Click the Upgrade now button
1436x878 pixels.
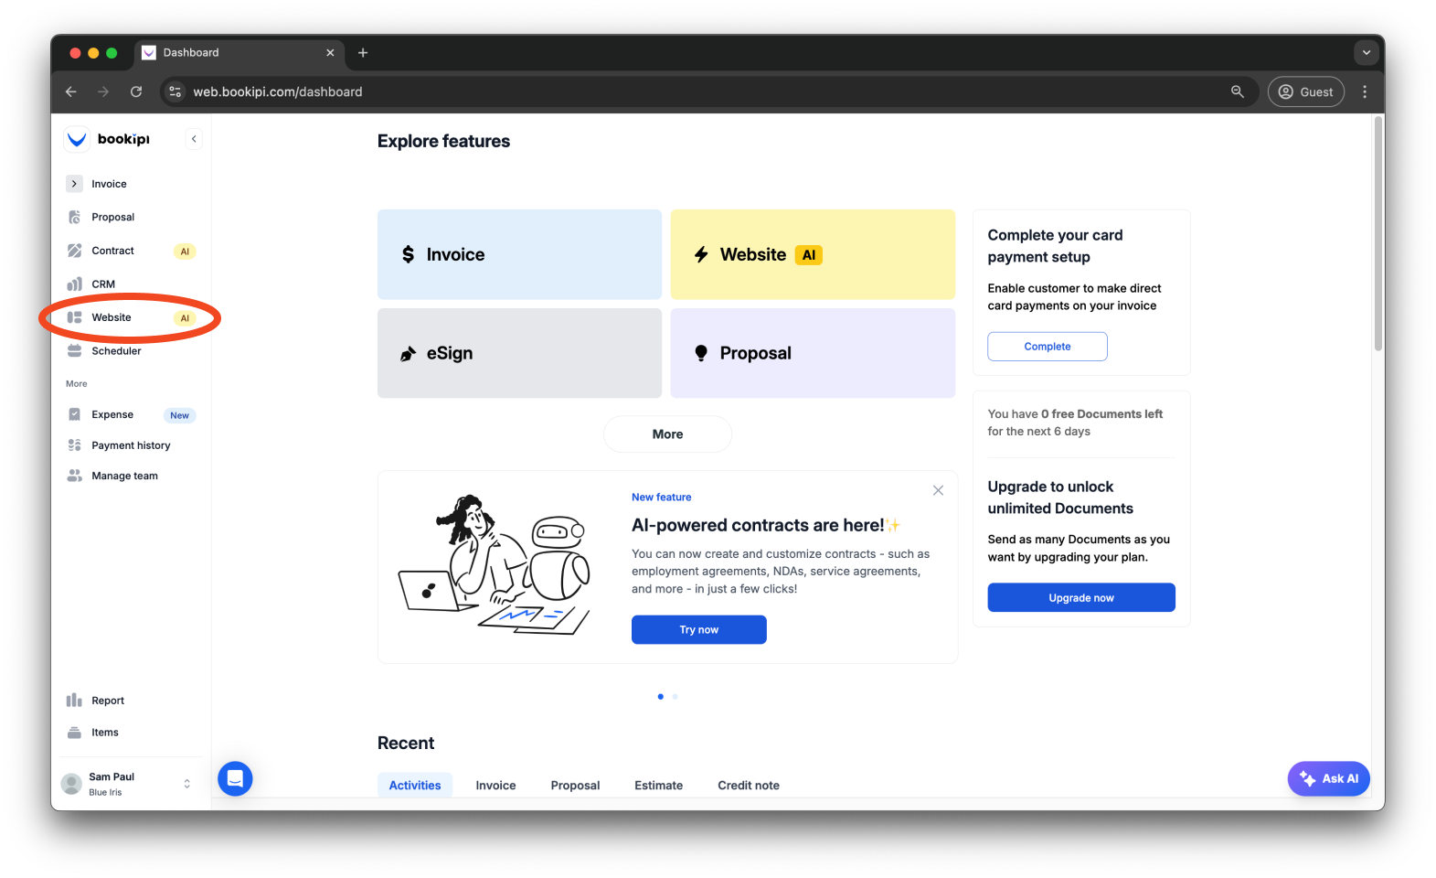tap(1081, 598)
